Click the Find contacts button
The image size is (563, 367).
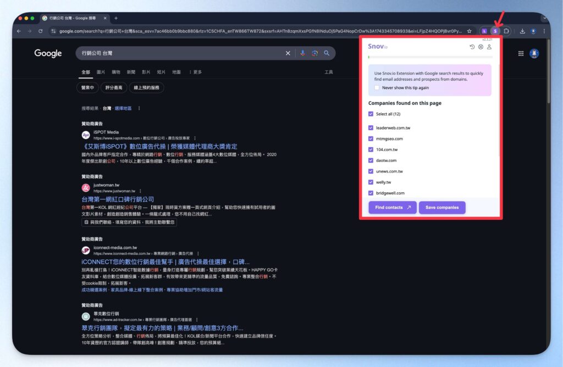point(393,207)
